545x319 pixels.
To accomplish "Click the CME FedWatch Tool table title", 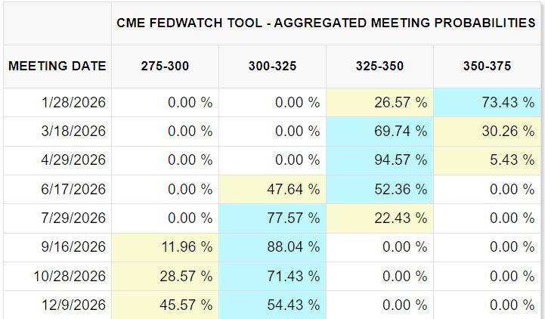I will pos(326,23).
